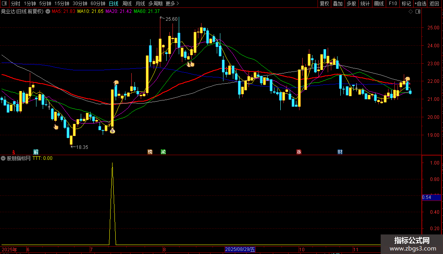This screenshot has height=254, width=443.
Task: Click the red $ event marker
Action: (14, 152)
